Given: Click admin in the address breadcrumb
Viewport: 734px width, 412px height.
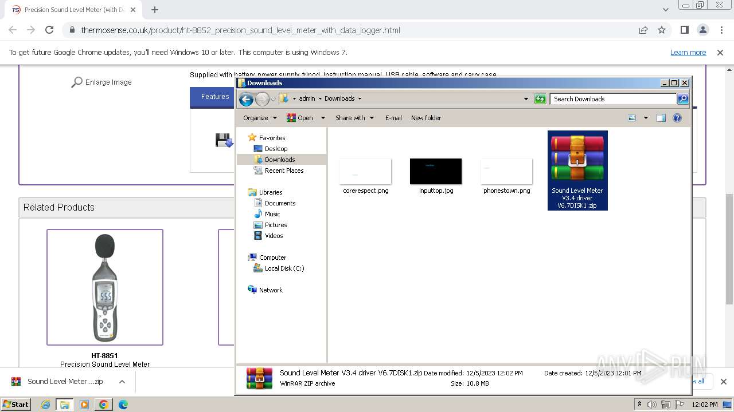Looking at the screenshot, I should (307, 98).
